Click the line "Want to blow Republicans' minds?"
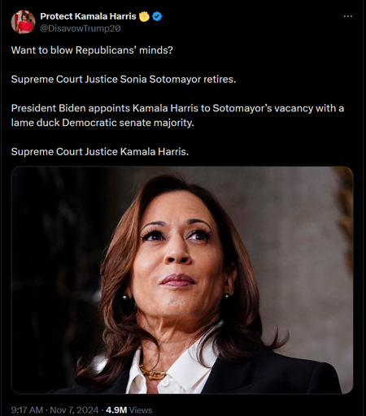The height and width of the screenshot is (416, 366). [92, 50]
